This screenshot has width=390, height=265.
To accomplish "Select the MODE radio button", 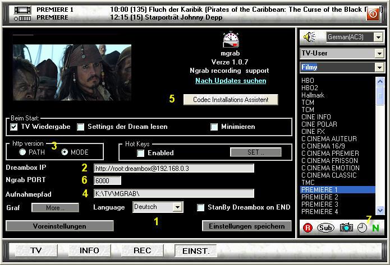I will point(65,152).
